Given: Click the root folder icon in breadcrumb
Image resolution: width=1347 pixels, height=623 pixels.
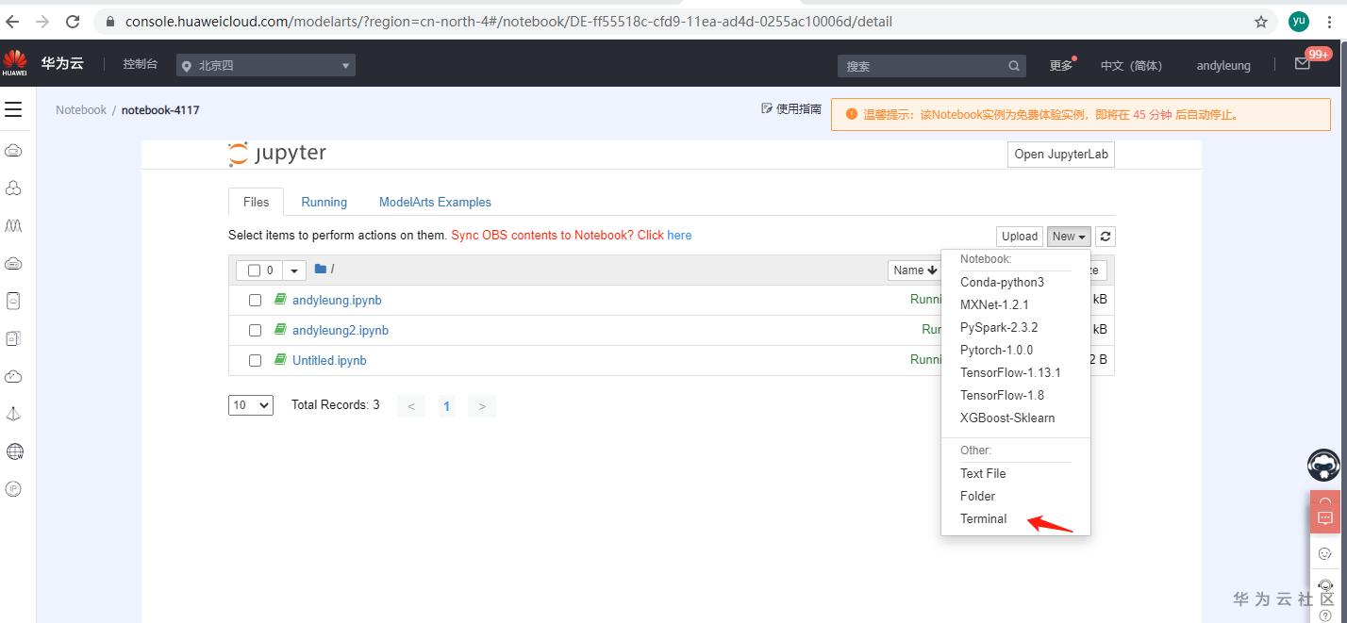Looking at the screenshot, I should pyautogui.click(x=321, y=269).
